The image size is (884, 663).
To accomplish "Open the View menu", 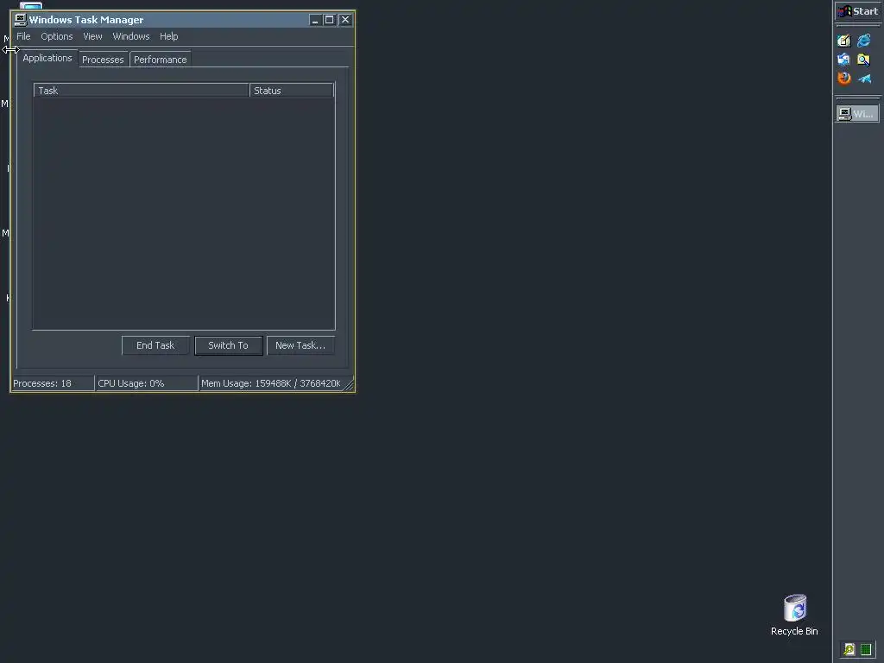I will coord(92,36).
